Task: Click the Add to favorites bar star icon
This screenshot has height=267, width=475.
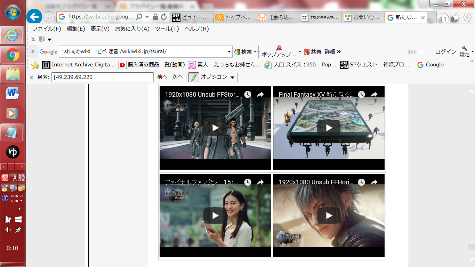Action: pyautogui.click(x=35, y=65)
